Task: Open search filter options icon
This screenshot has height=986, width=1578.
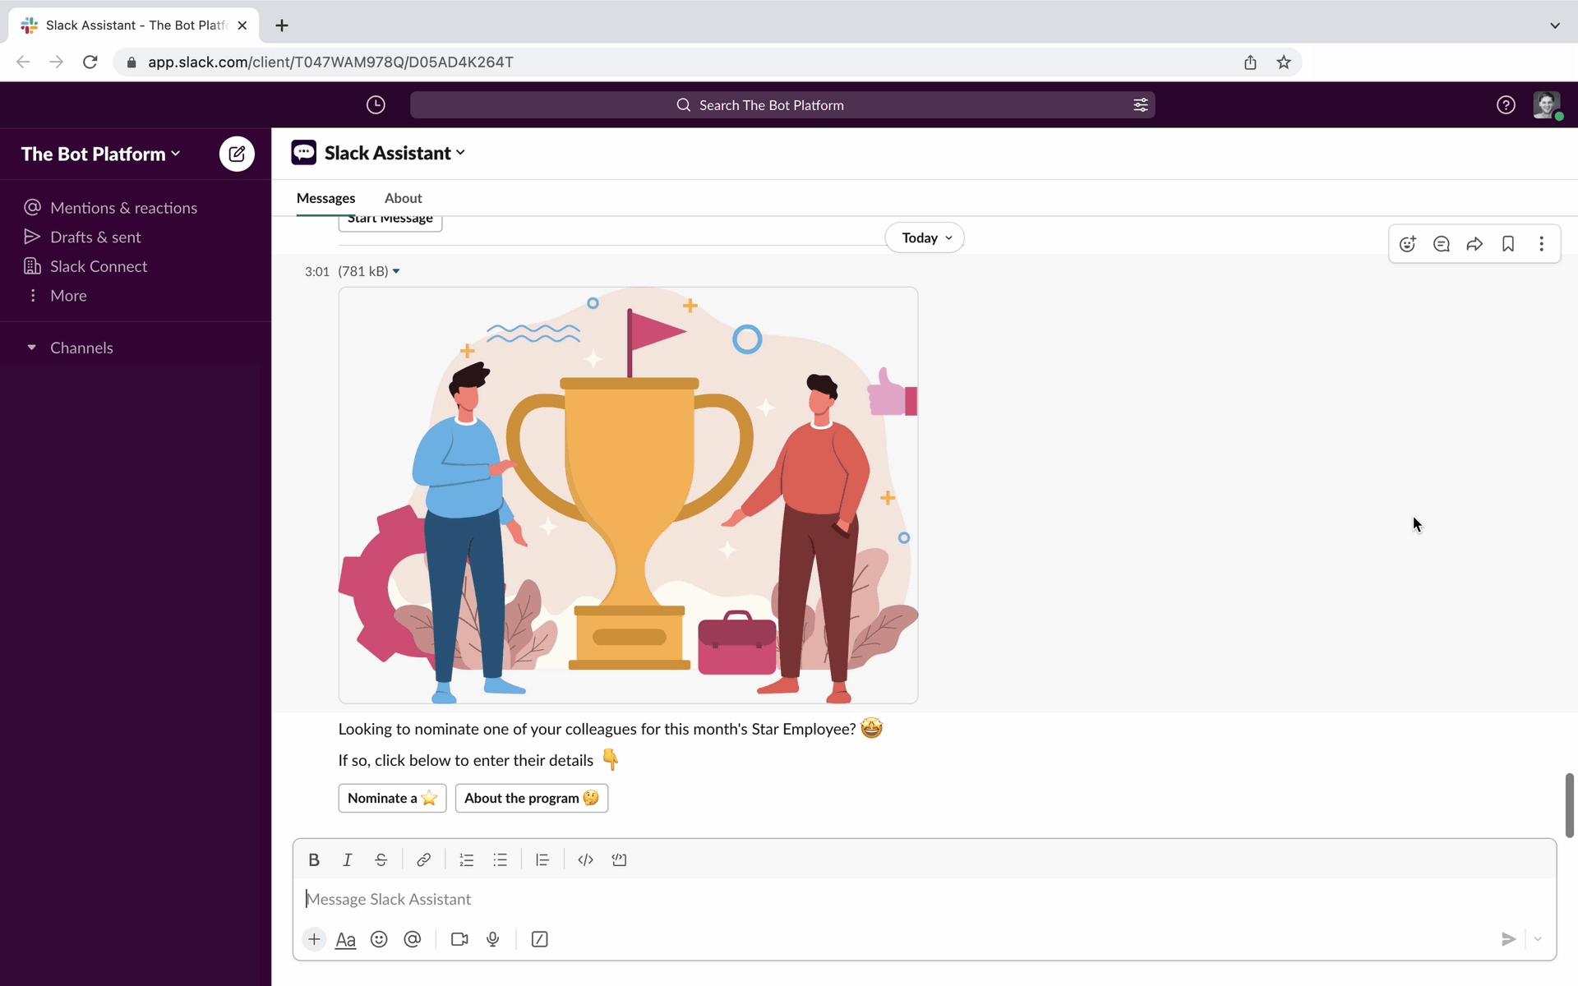Action: tap(1141, 105)
